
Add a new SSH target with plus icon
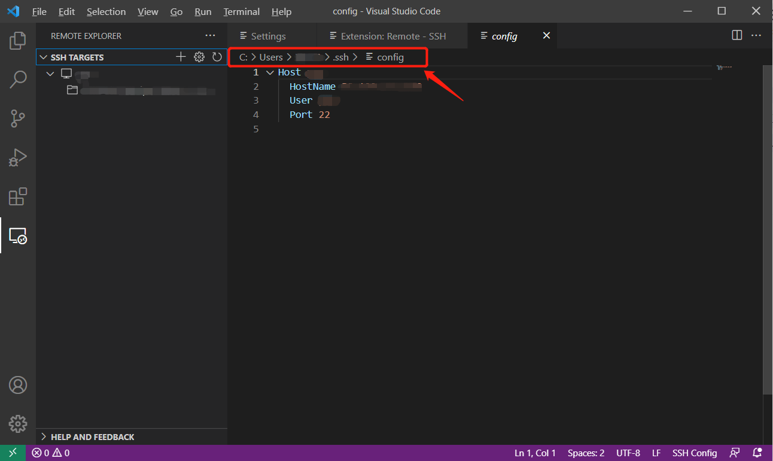tap(181, 56)
